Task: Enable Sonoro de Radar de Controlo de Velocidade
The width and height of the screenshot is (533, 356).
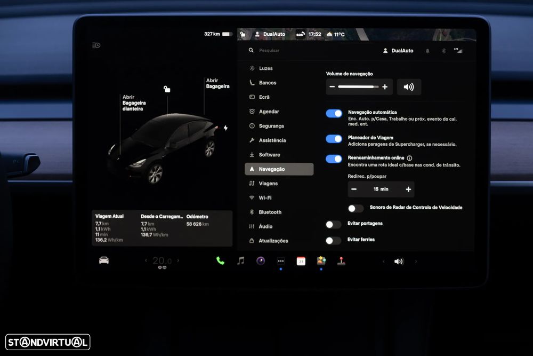Action: [x=356, y=208]
